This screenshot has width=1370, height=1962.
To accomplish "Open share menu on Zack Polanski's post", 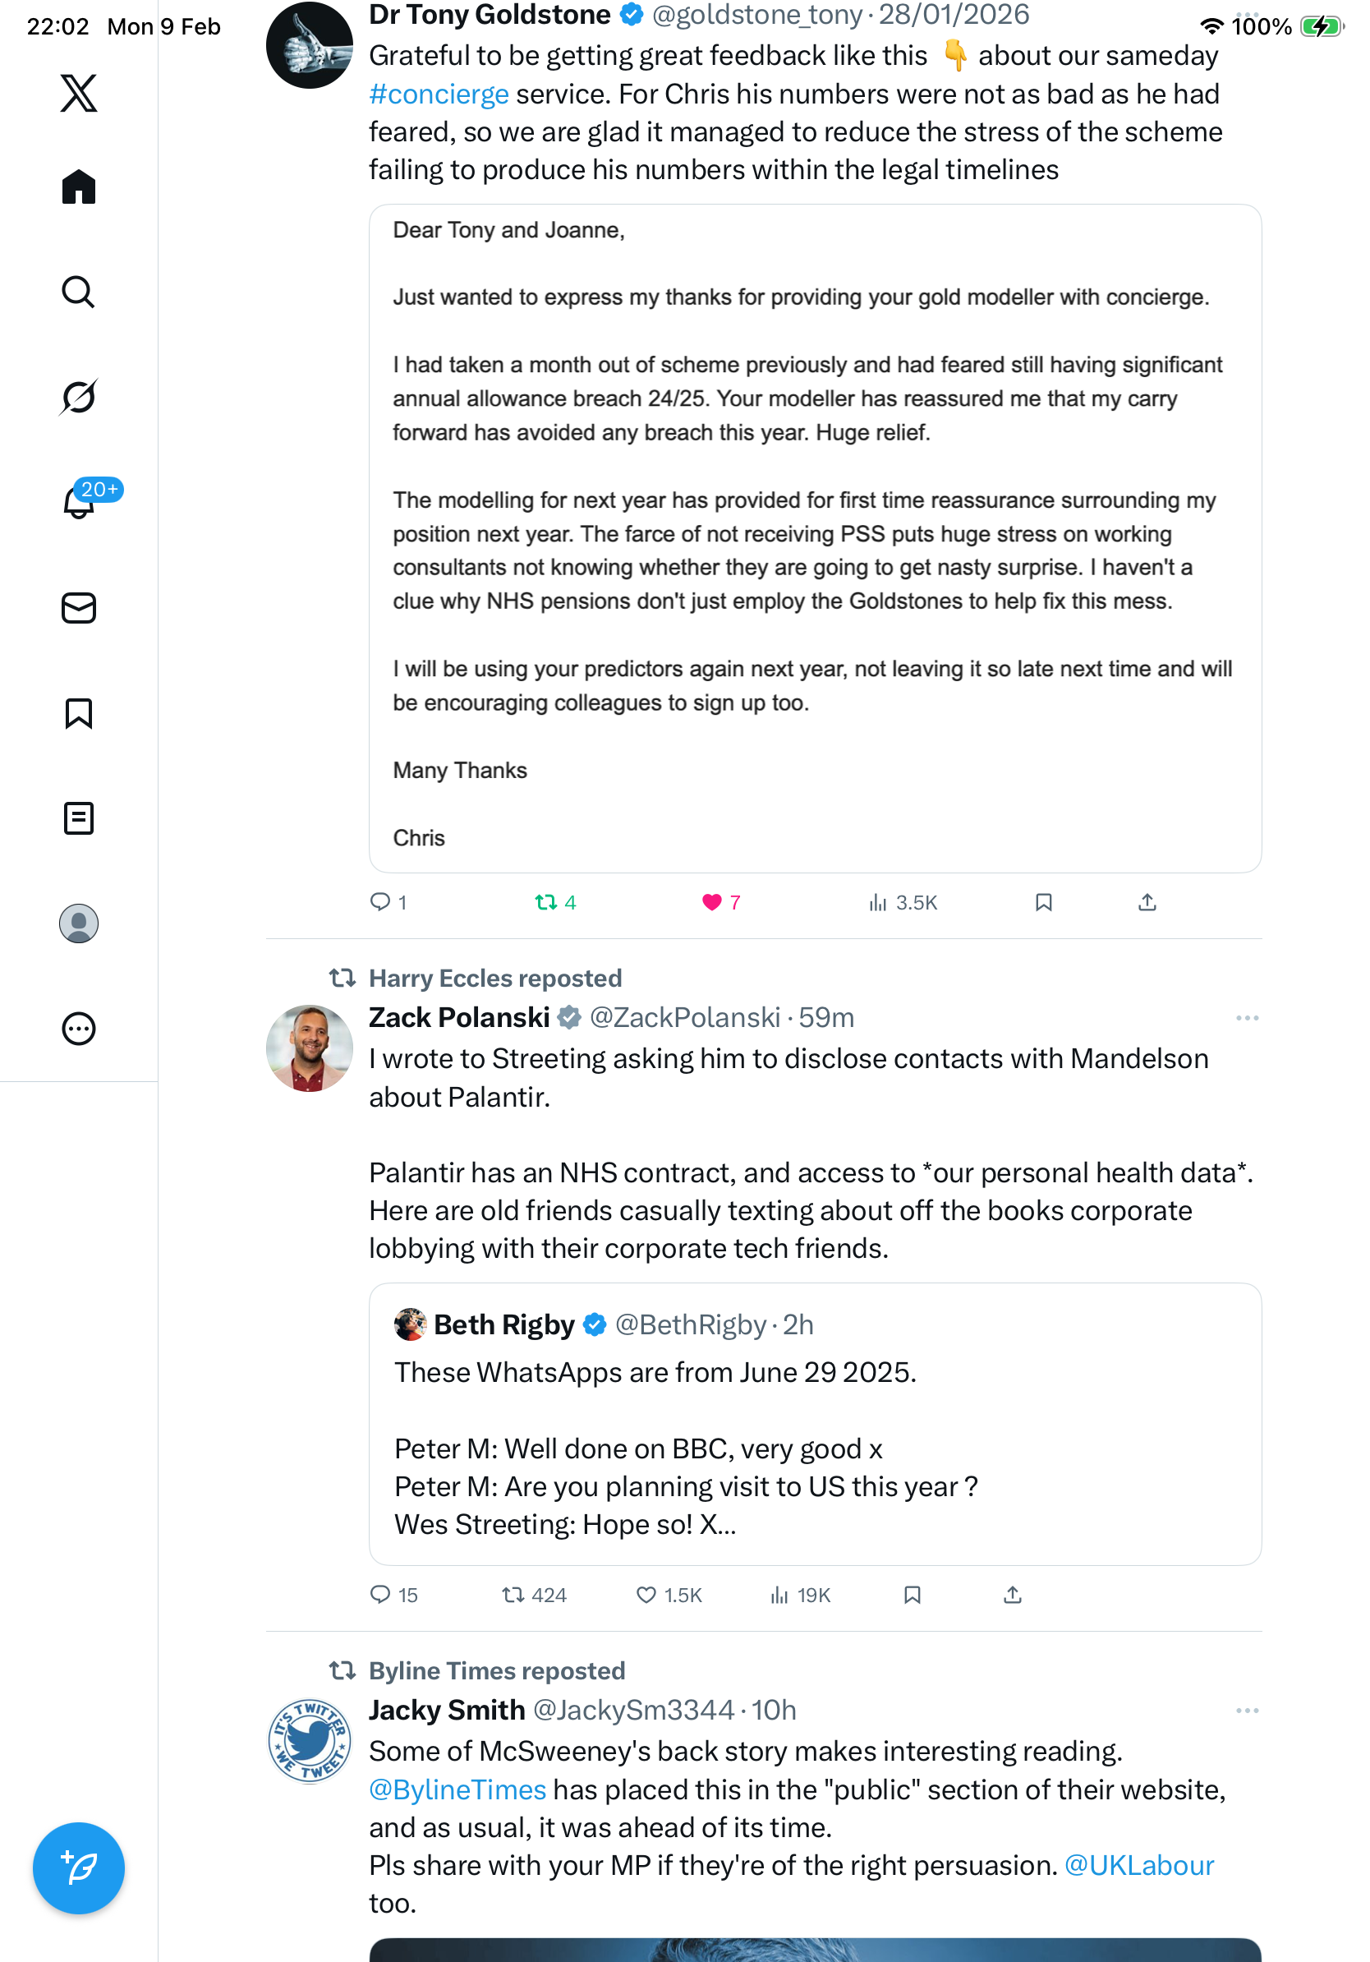I will point(1012,1596).
